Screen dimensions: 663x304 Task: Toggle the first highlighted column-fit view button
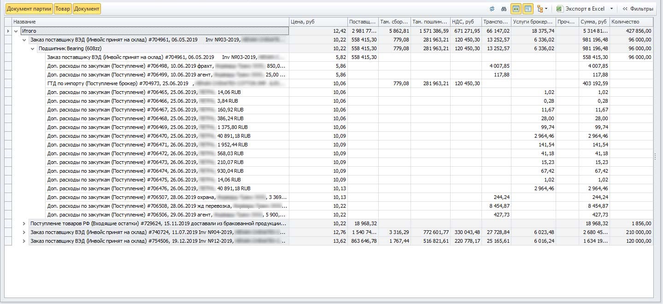tap(516, 9)
